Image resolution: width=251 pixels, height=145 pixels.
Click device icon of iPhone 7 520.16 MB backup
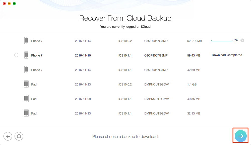(26, 40)
